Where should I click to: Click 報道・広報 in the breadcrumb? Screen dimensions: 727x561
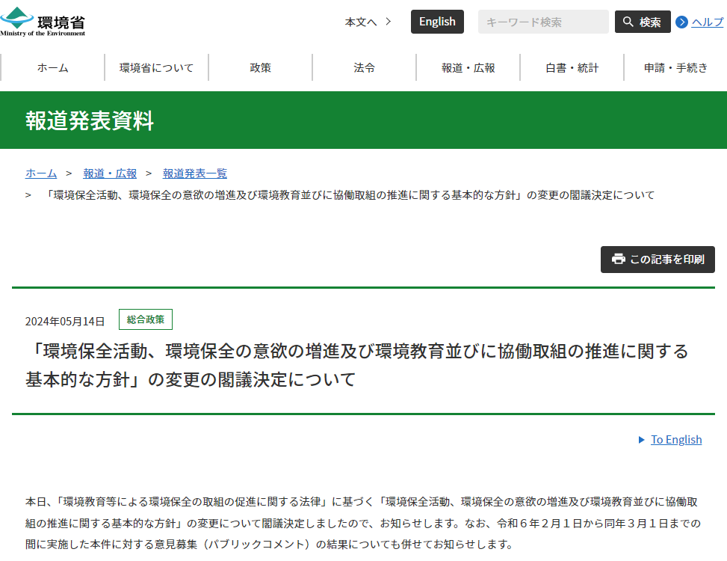point(110,173)
